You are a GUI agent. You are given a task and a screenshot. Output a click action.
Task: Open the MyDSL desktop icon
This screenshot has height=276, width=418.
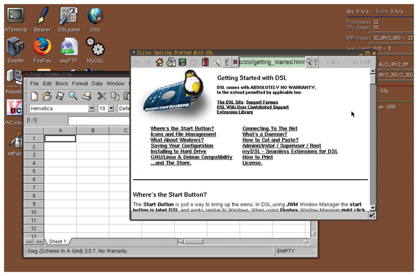(95, 50)
